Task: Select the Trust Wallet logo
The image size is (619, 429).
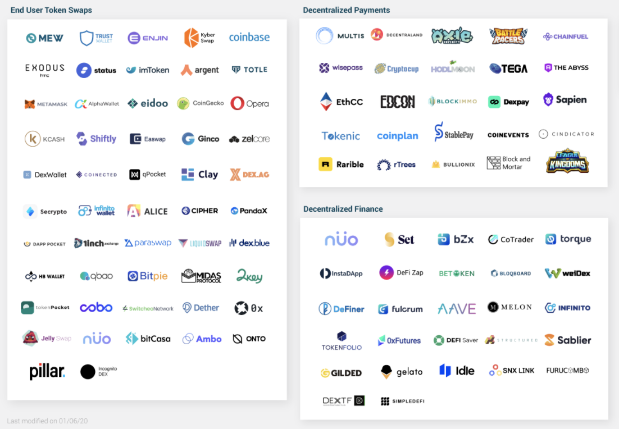Action: click(96, 38)
